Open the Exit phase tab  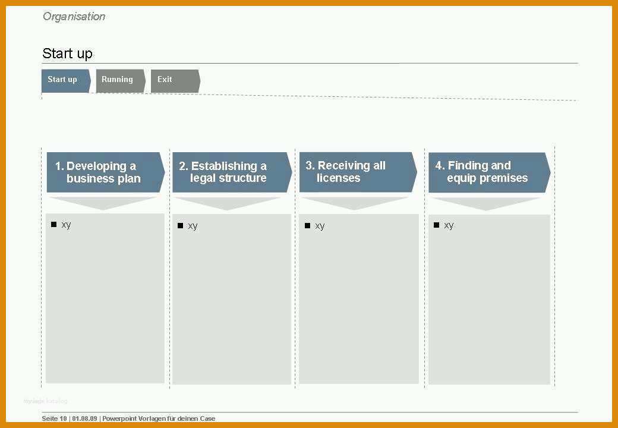click(x=175, y=81)
